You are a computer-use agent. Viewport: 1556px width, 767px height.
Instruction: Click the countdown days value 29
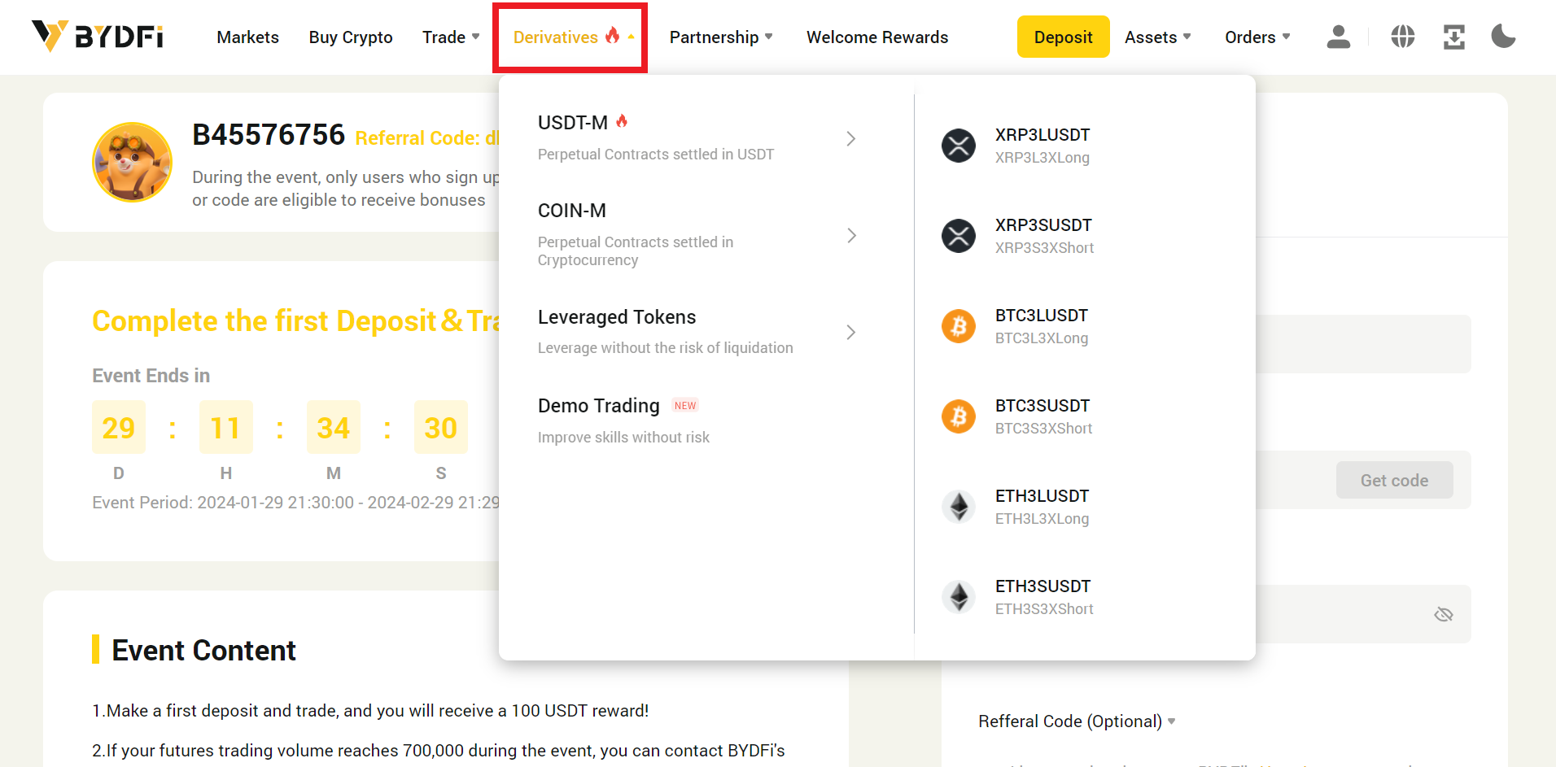pos(119,427)
